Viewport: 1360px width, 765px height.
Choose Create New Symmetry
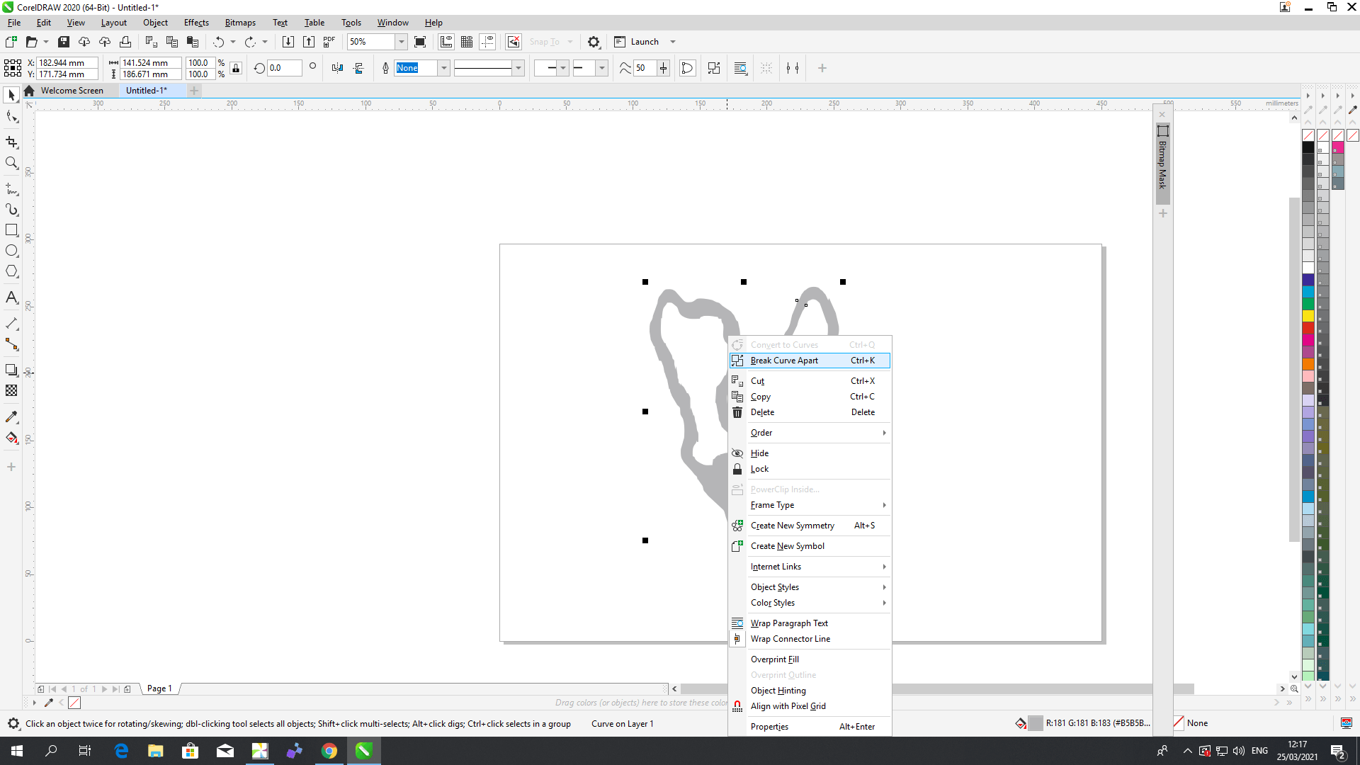810,526
